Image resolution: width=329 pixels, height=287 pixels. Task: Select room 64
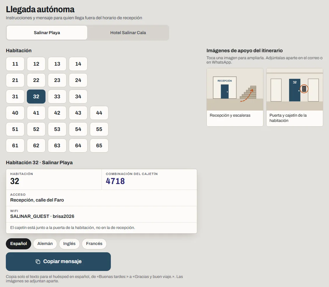click(78, 146)
